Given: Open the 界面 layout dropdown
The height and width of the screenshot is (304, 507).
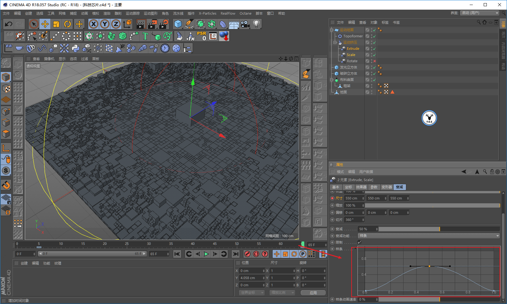Looking at the screenshot, I should [x=480, y=13].
